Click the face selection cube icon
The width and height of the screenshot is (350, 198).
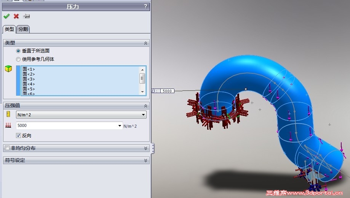(x=8, y=69)
